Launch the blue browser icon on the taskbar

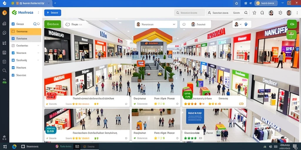click(x=14, y=146)
